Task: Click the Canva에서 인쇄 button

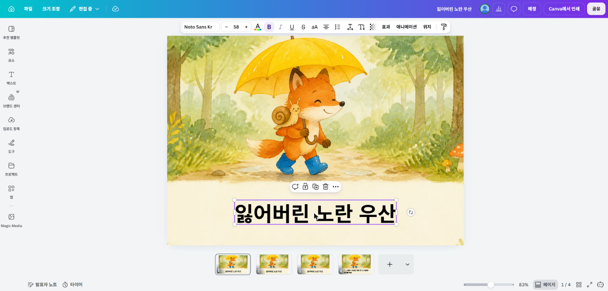Action: [x=564, y=9]
